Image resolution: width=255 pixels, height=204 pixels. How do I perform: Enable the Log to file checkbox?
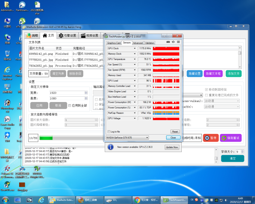pos(109,132)
